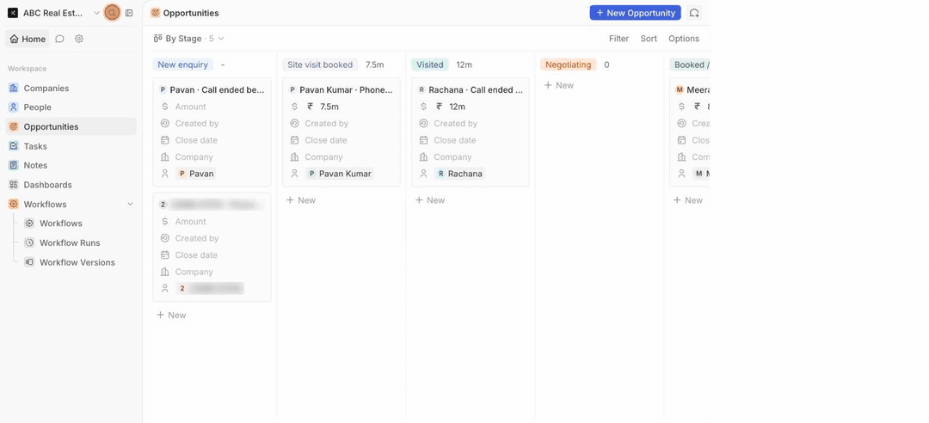This screenshot has height=423, width=929.
Task: Open the Rachana · Call ended card title
Action: pyautogui.click(x=476, y=90)
